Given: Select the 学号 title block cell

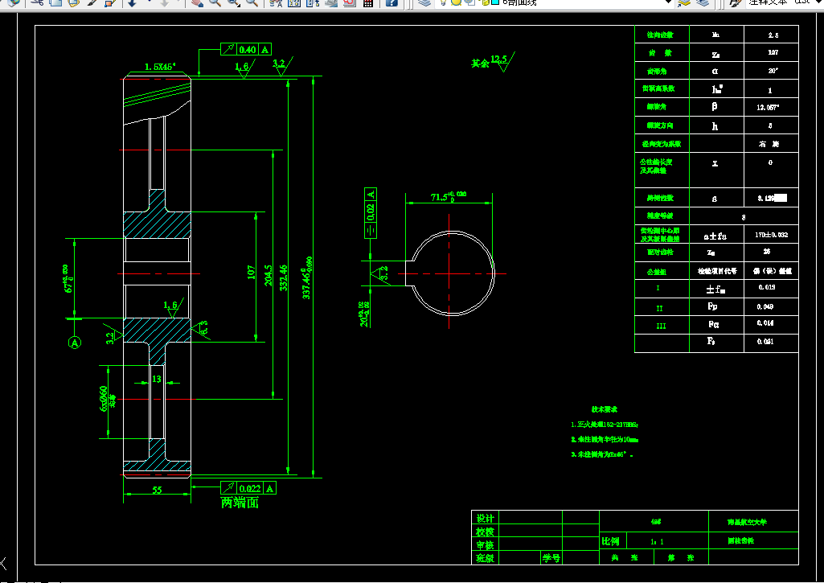Looking at the screenshot, I should tap(551, 558).
